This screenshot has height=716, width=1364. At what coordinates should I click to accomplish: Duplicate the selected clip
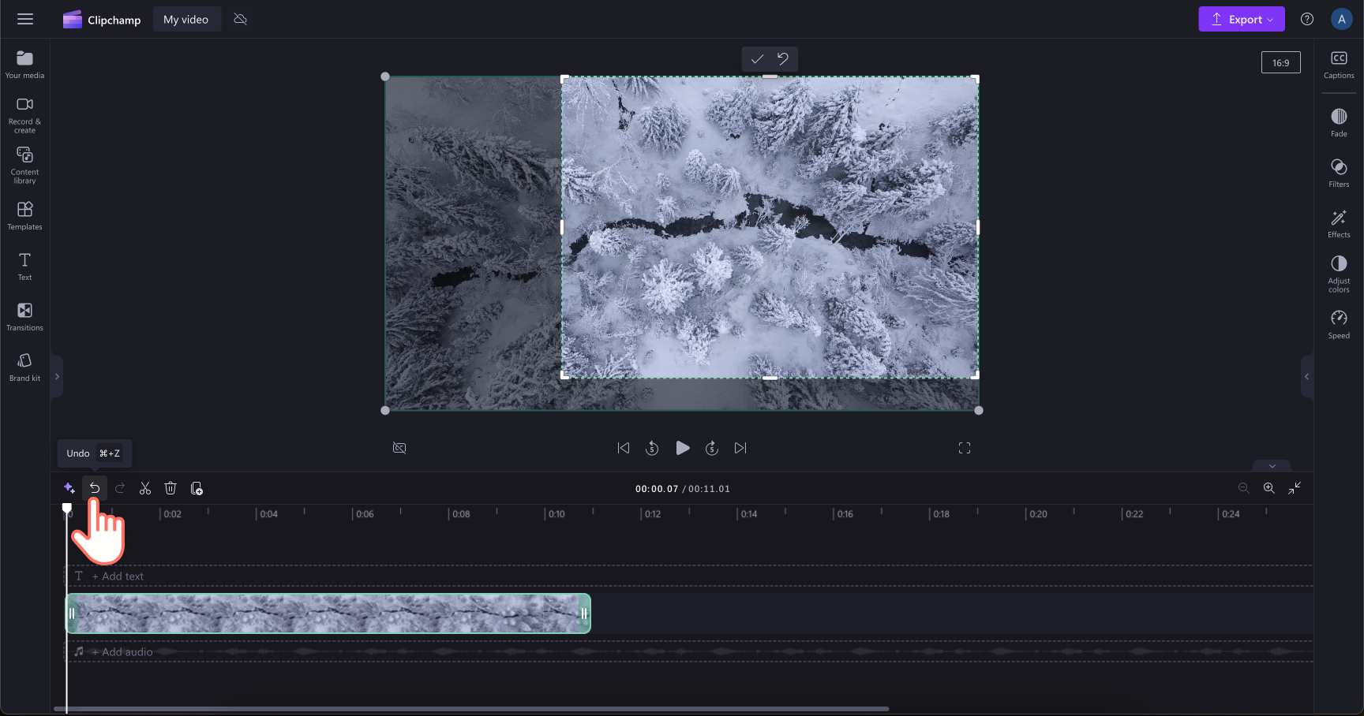point(197,488)
